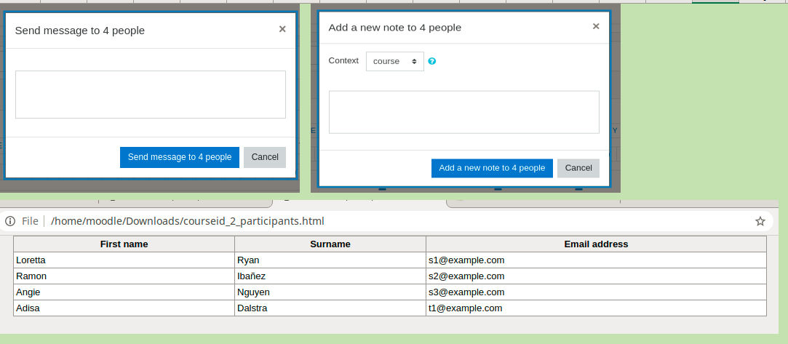Select the Ibañez surname cell
788x344 pixels.
pos(330,276)
